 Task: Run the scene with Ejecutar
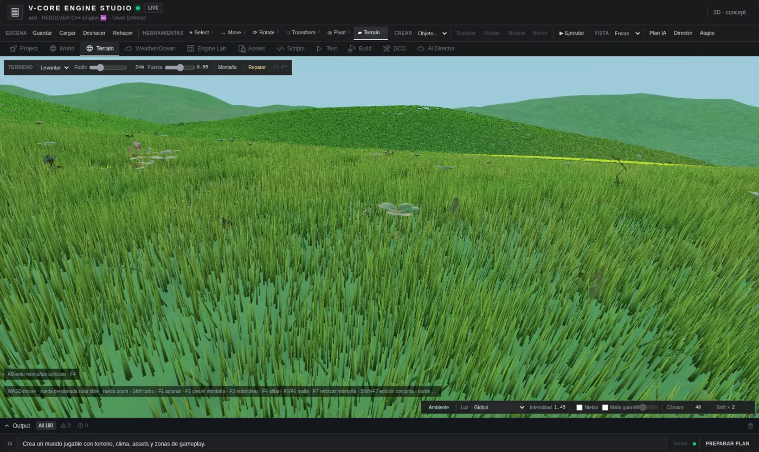coord(571,33)
